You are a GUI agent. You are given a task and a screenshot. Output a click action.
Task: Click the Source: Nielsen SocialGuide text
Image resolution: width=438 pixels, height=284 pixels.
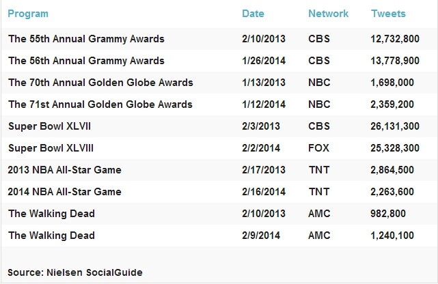point(75,273)
